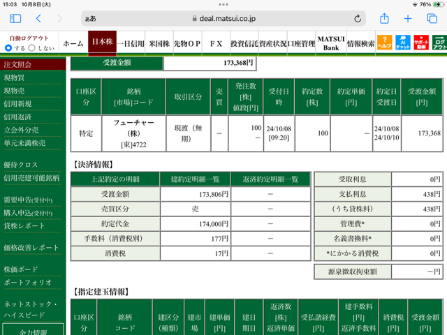Open the Safari share icon
This screenshot has height=335, width=447.
(x=384, y=18)
